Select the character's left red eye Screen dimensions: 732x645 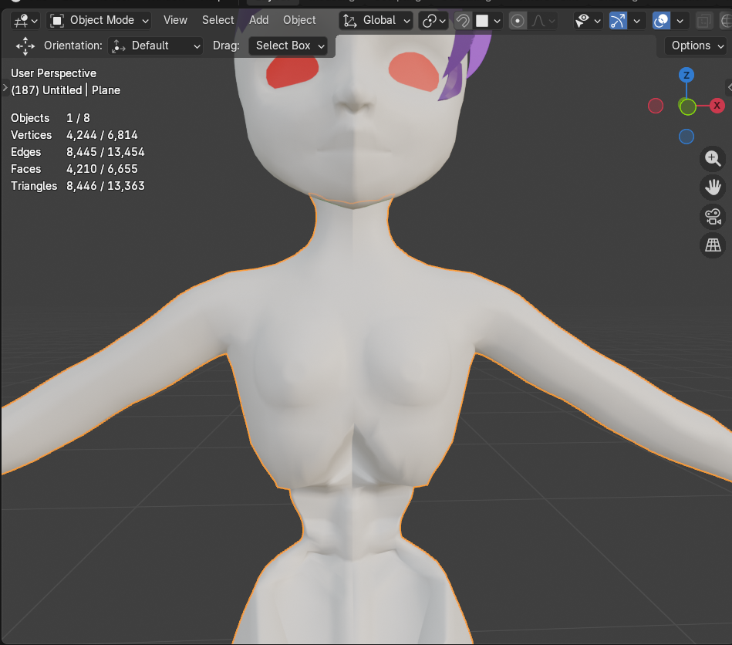pos(413,72)
